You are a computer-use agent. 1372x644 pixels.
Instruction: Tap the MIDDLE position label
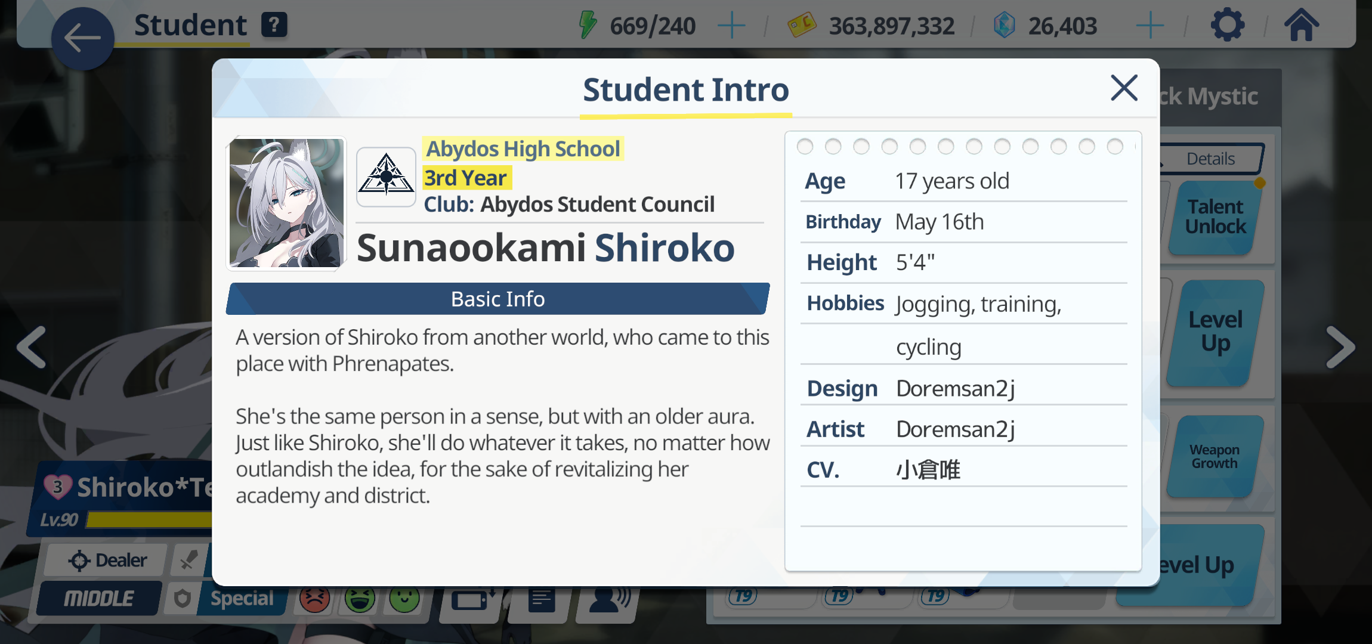[99, 598]
